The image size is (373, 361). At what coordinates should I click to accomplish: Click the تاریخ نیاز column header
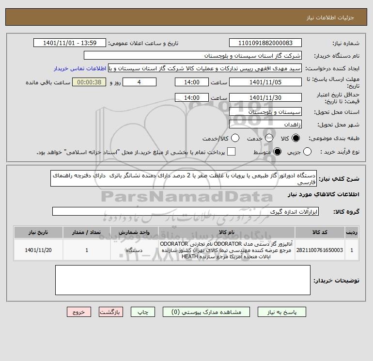[x=38, y=232]
